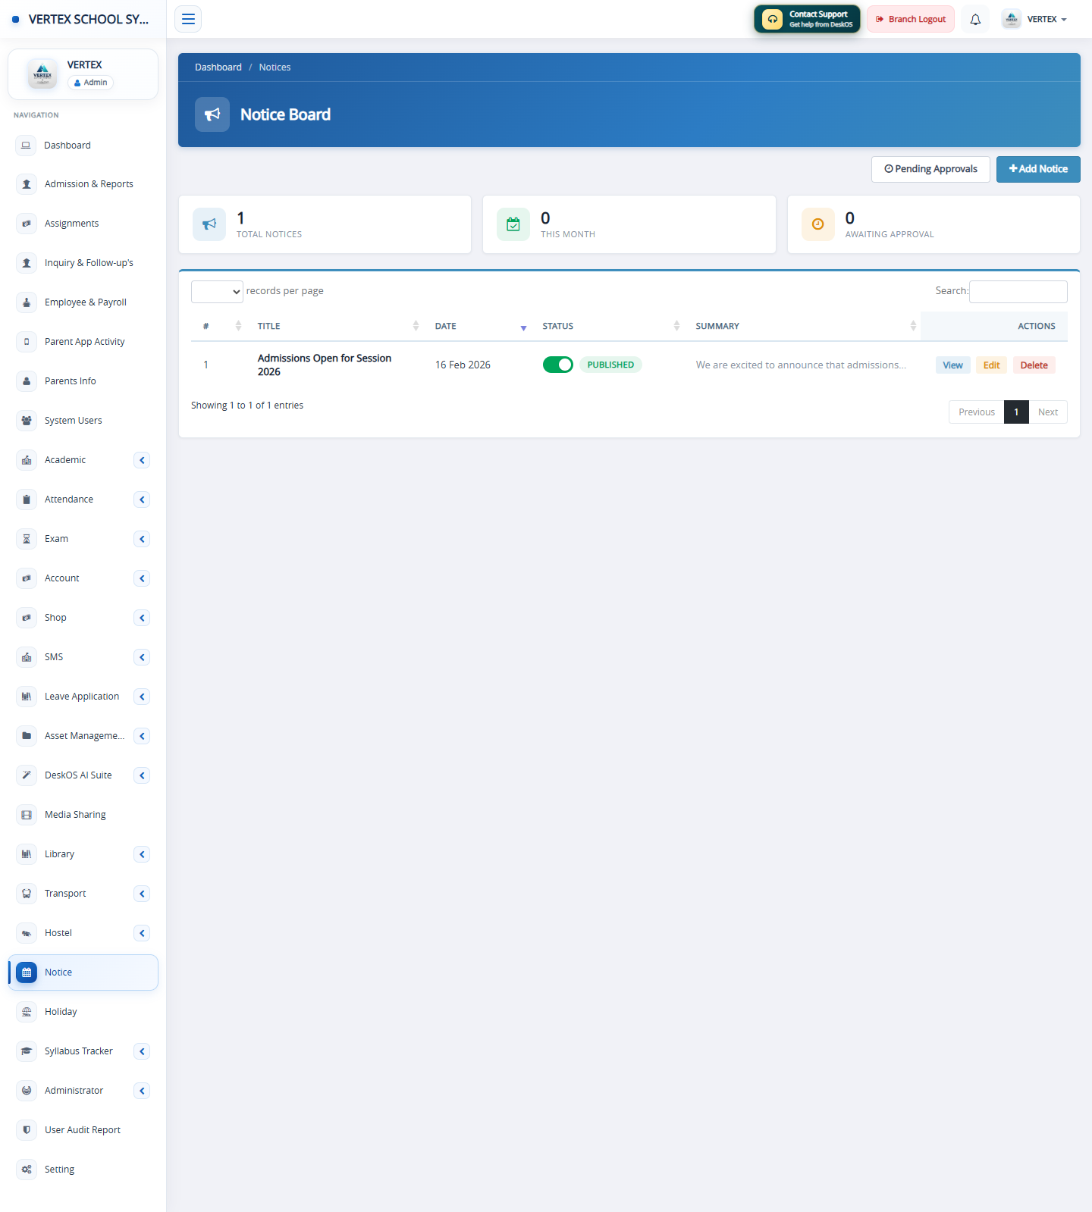The image size is (1092, 1212).
Task: Click the Holiday sidebar icon
Action: click(x=27, y=1012)
